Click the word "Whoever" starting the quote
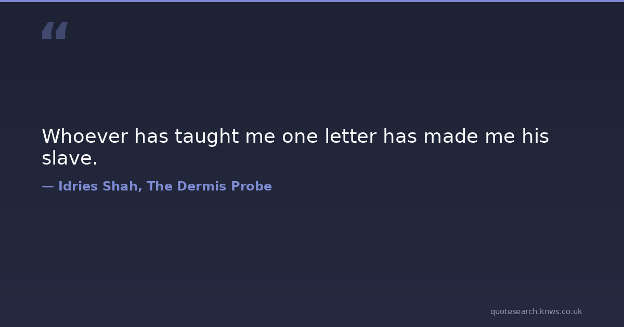Image resolution: width=624 pixels, height=327 pixels. pyautogui.click(x=85, y=137)
